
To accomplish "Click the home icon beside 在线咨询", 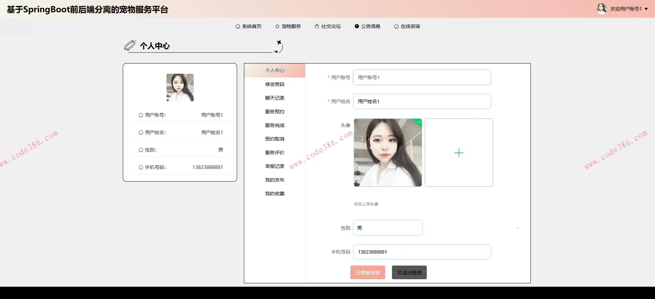I will coord(396,26).
